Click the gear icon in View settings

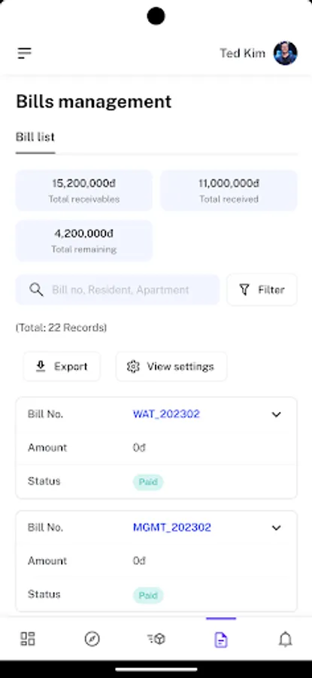133,367
